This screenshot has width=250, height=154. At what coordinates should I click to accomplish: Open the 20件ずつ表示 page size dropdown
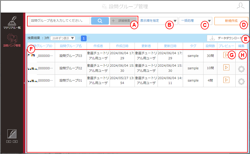click(63, 38)
